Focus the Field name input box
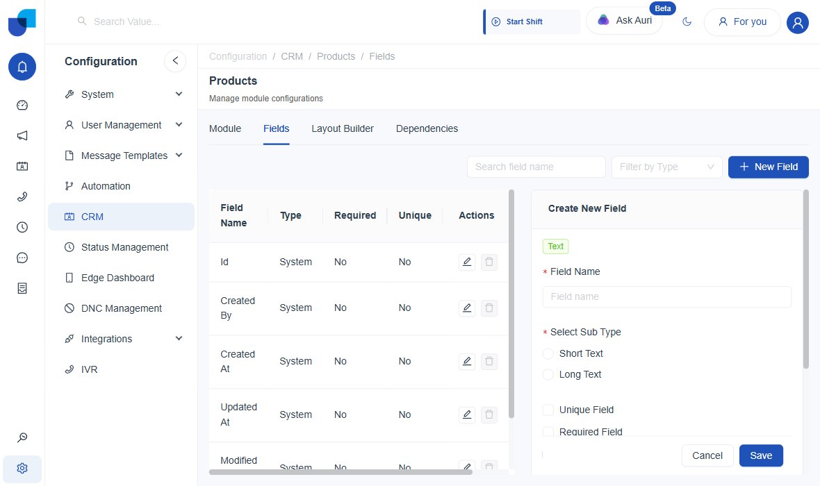 667,297
